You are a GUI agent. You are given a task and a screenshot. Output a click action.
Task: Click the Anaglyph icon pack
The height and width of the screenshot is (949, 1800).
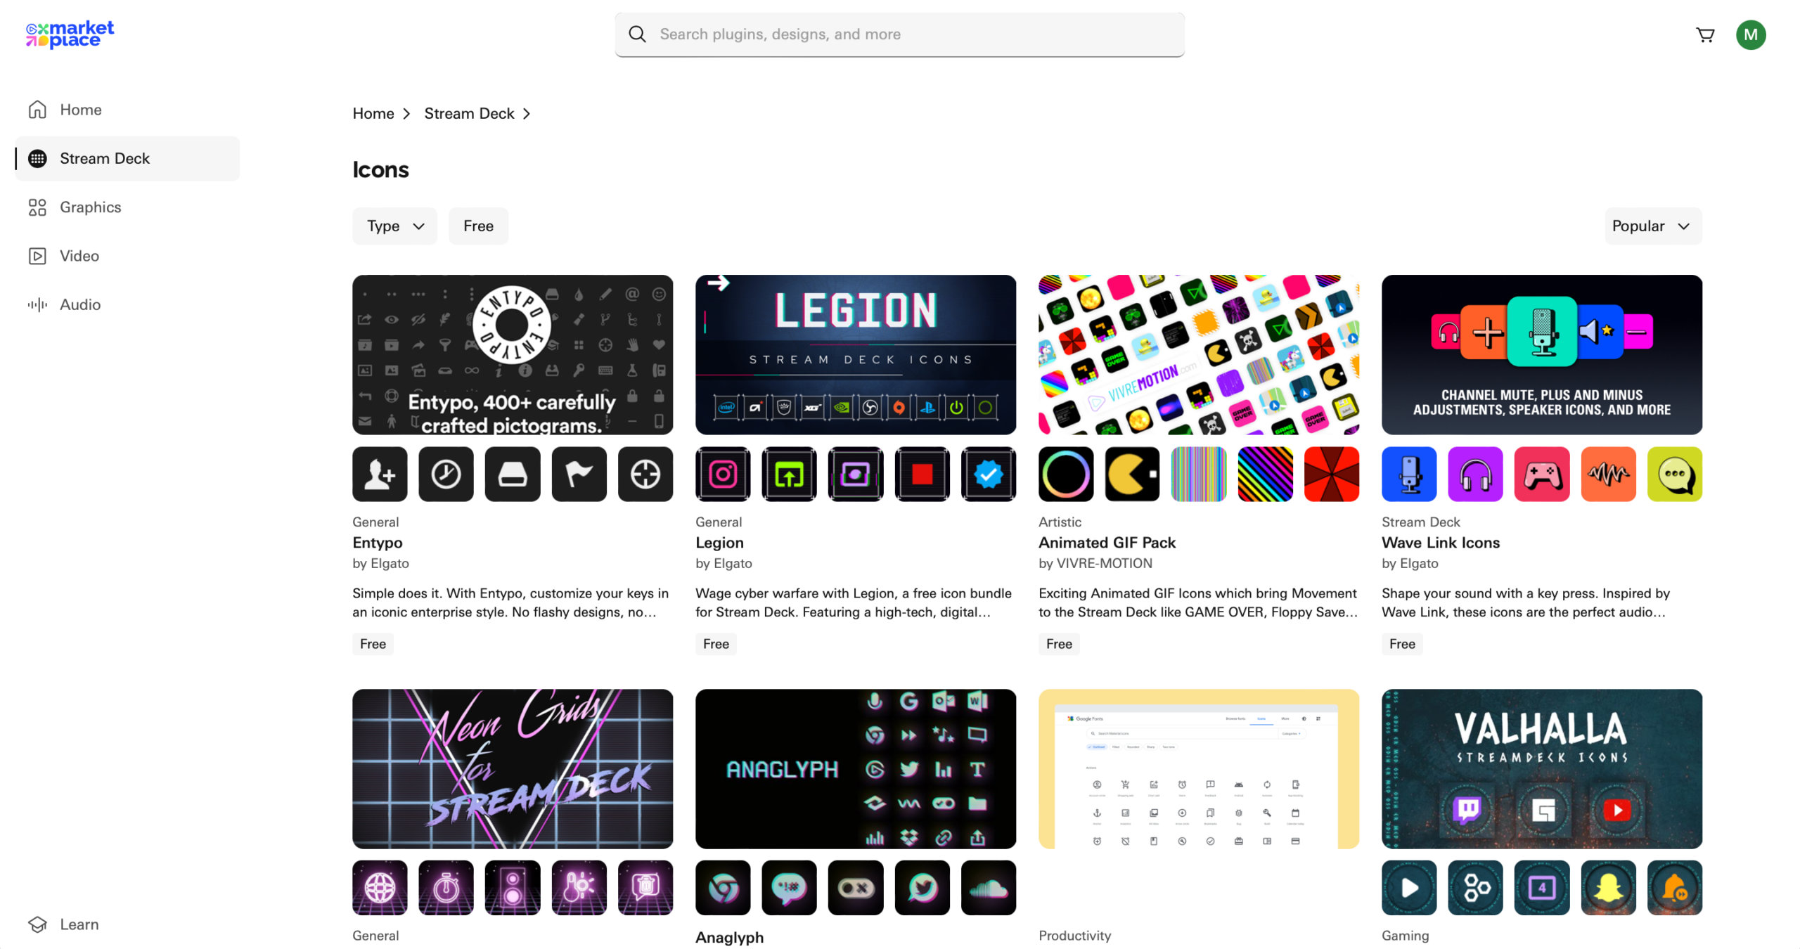coord(856,768)
